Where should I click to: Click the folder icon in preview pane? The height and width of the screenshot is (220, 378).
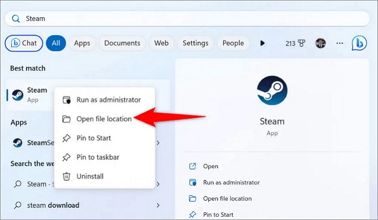pos(193,198)
